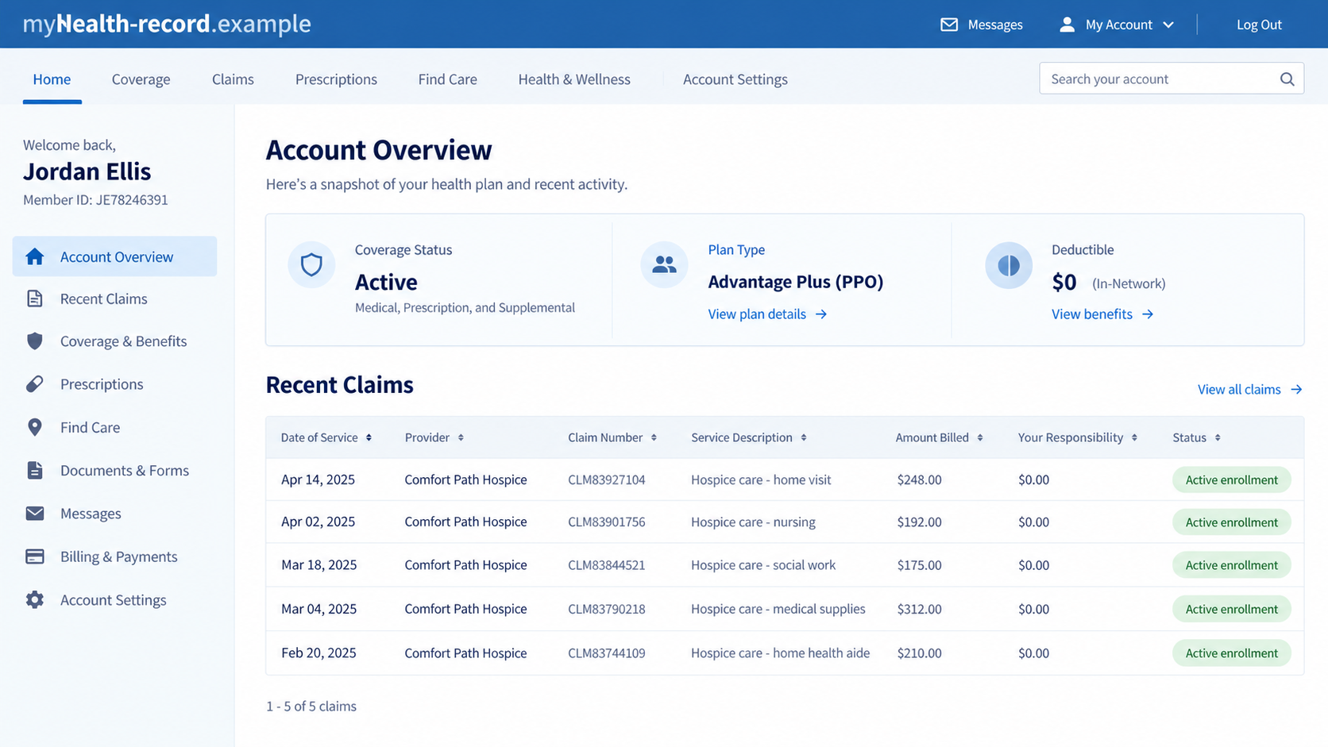Go to the top Prescriptions tab
Image resolution: width=1328 pixels, height=747 pixels.
(336, 79)
